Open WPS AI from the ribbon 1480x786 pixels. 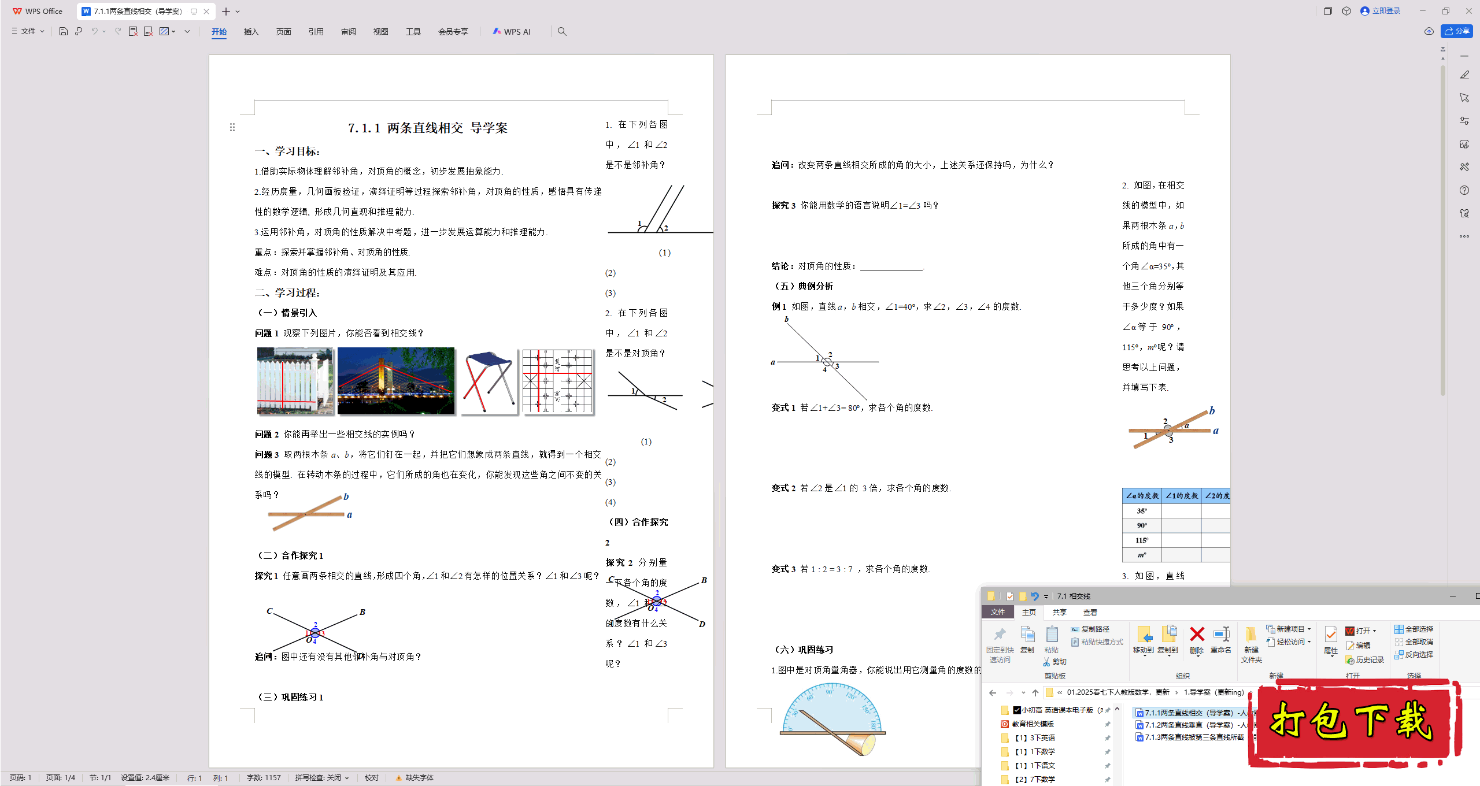pyautogui.click(x=512, y=32)
